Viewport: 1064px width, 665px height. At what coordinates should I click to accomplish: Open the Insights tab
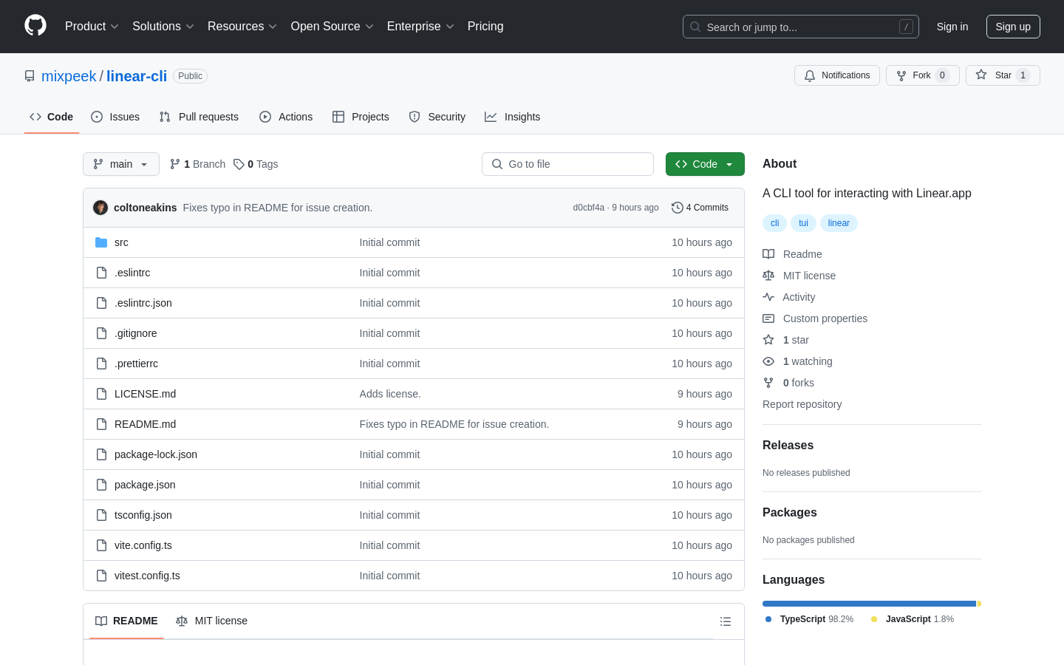pos(513,117)
